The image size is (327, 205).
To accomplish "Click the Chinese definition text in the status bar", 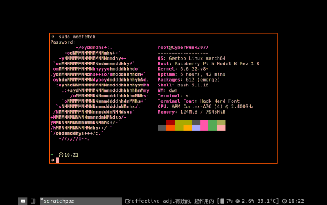I will pos(195,201).
